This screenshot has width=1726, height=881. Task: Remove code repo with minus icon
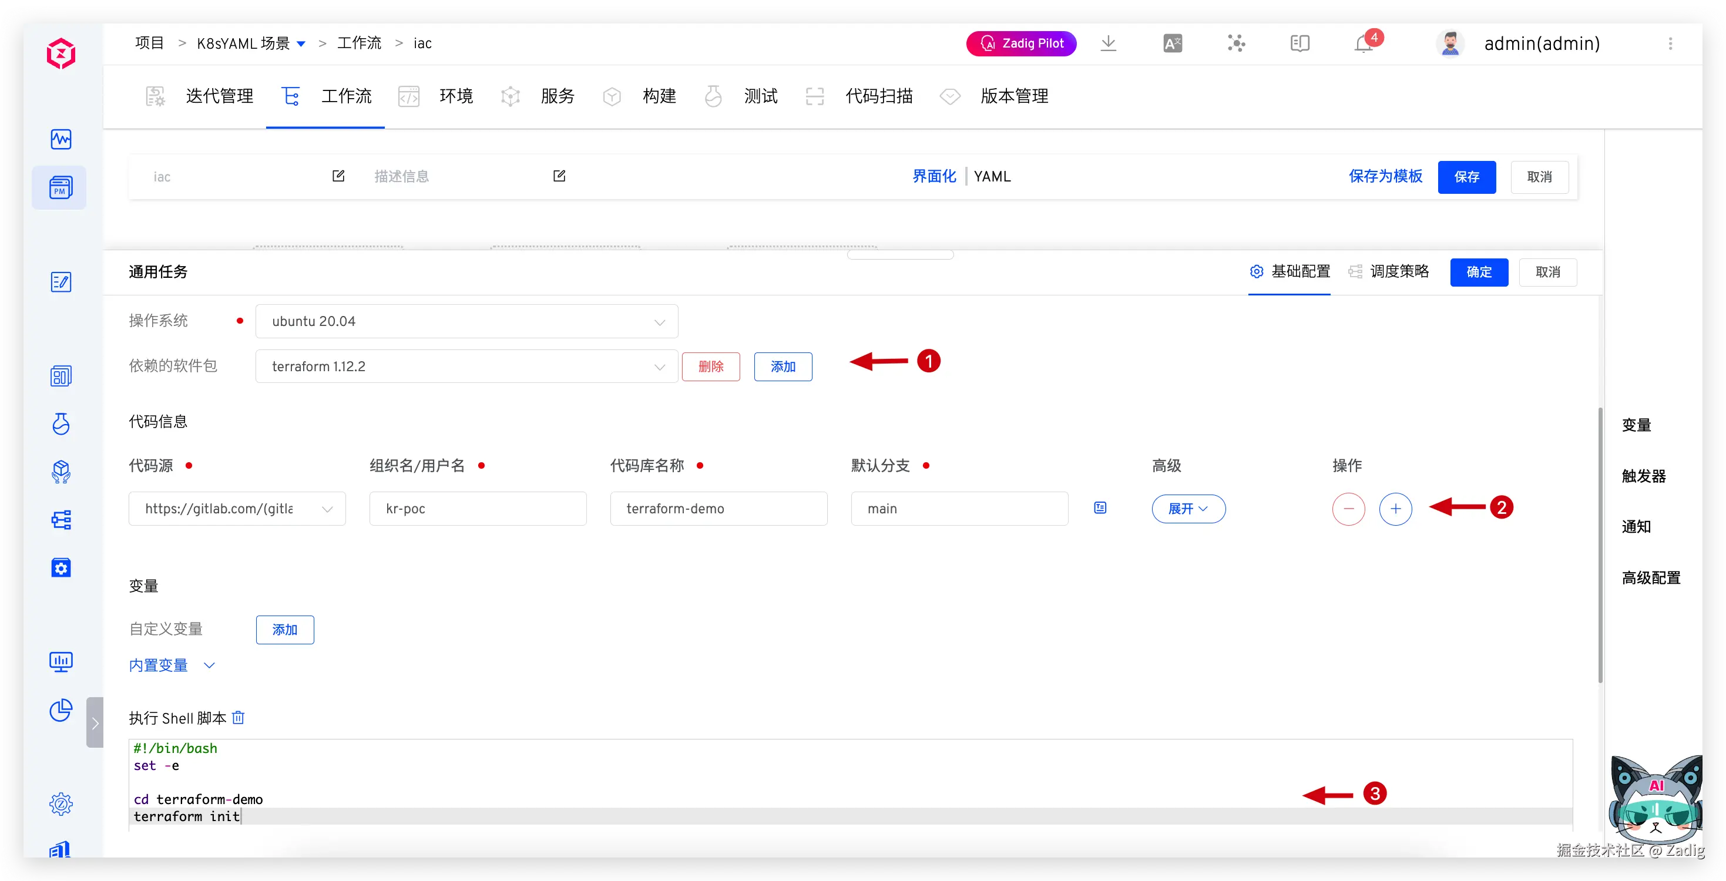coord(1348,509)
